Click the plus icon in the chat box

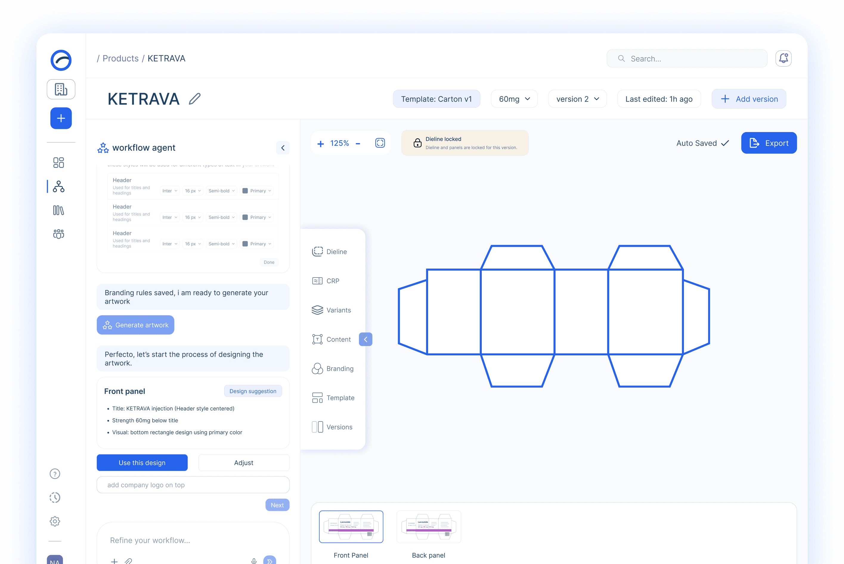(x=114, y=561)
